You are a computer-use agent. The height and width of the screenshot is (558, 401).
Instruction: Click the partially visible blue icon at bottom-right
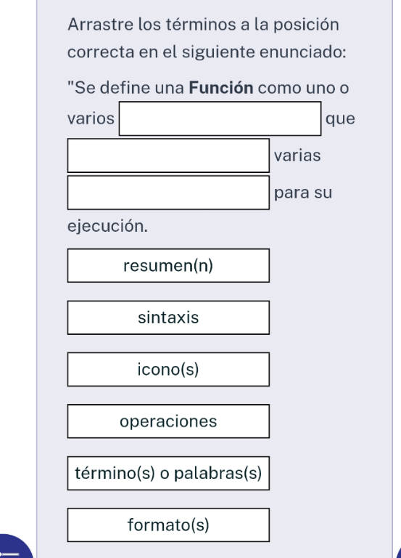pos(399,550)
